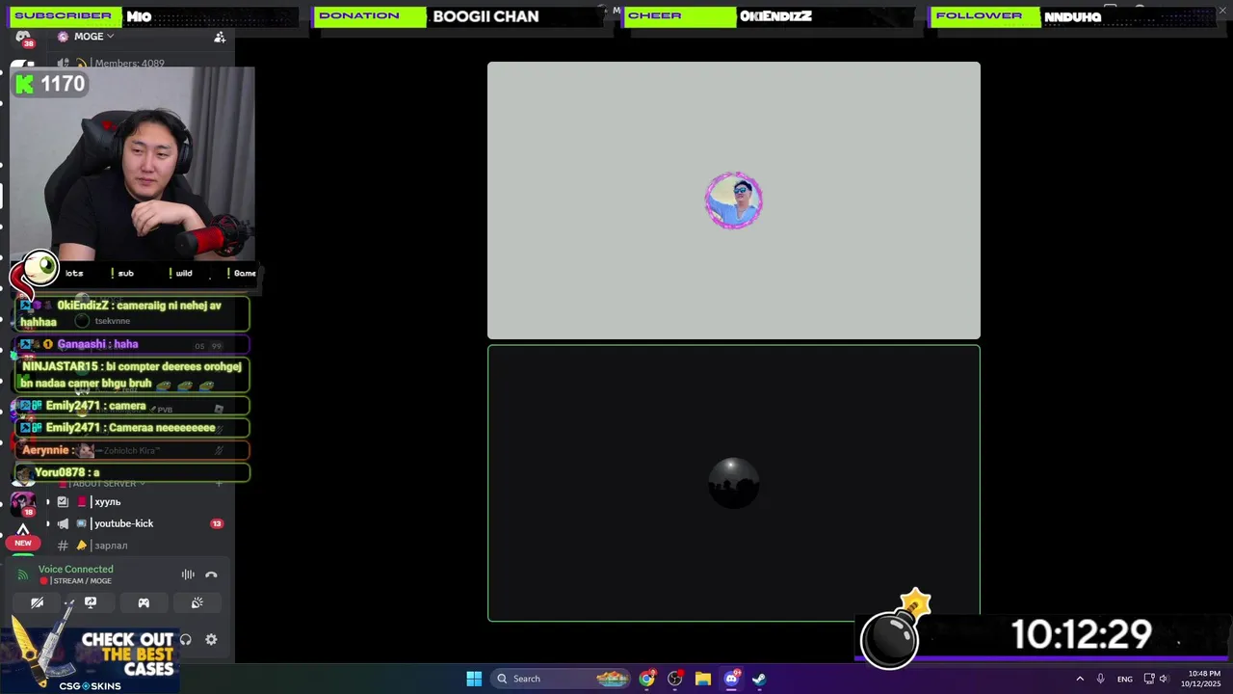Open the хууль rules channel
The height and width of the screenshot is (694, 1233).
(x=107, y=502)
